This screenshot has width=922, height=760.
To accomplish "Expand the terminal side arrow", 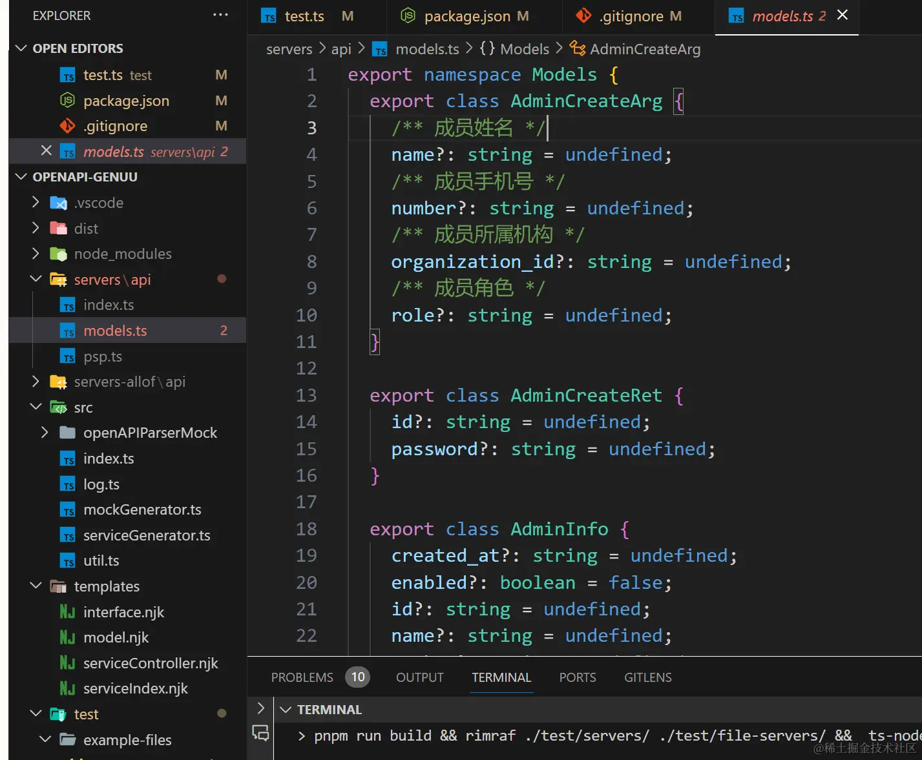I will pyautogui.click(x=260, y=708).
